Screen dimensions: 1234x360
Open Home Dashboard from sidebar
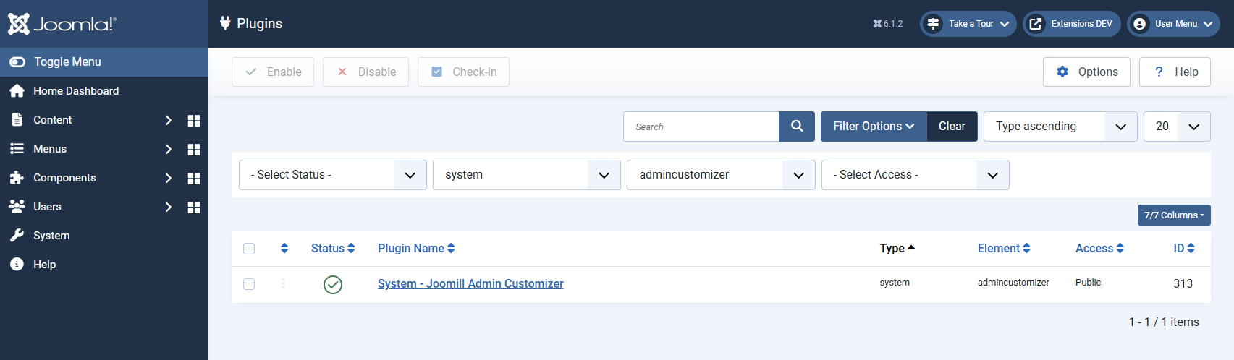click(x=76, y=91)
